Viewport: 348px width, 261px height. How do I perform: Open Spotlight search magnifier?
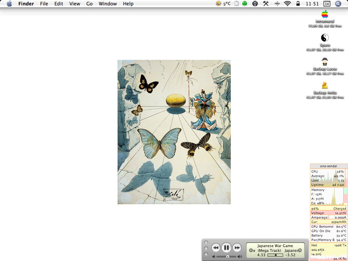(338, 3)
